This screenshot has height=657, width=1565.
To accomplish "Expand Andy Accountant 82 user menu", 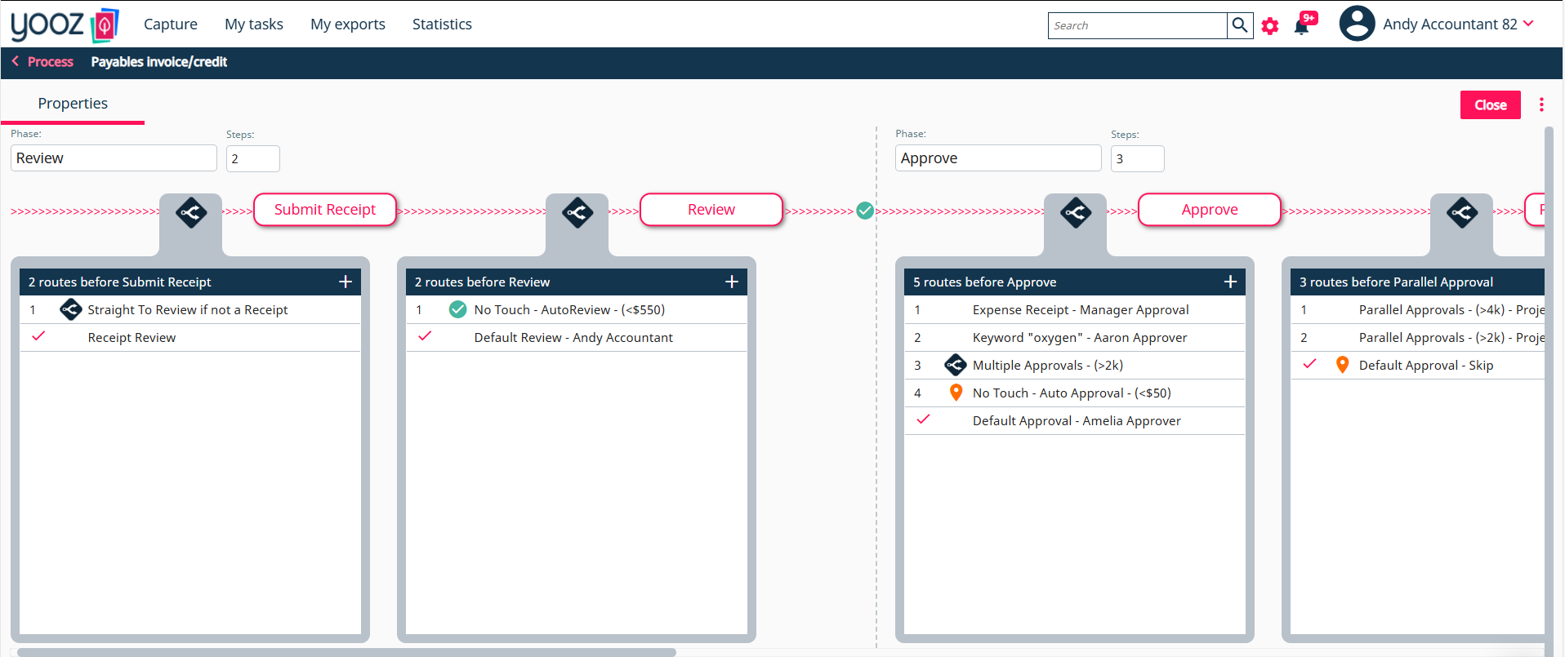I will [x=1528, y=24].
